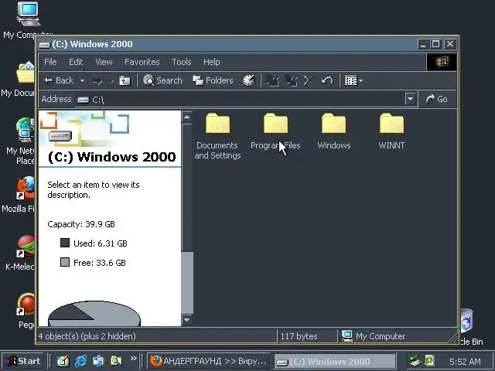Click the network connection tray icon
This screenshot has height=371, width=495.
pos(415,361)
